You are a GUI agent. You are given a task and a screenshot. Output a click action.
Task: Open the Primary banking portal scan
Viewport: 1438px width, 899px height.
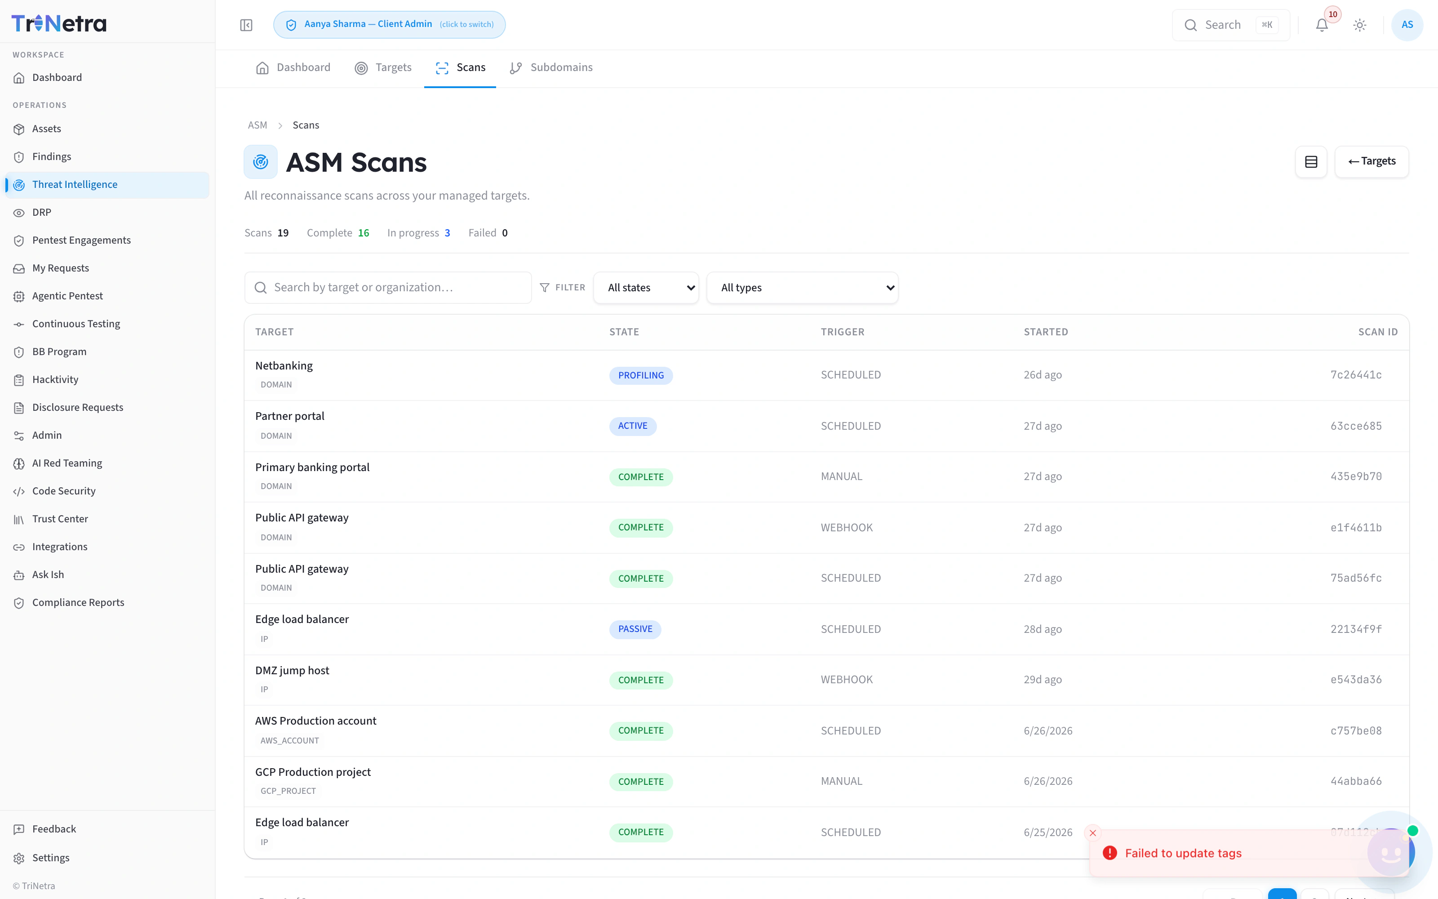[x=826, y=477]
